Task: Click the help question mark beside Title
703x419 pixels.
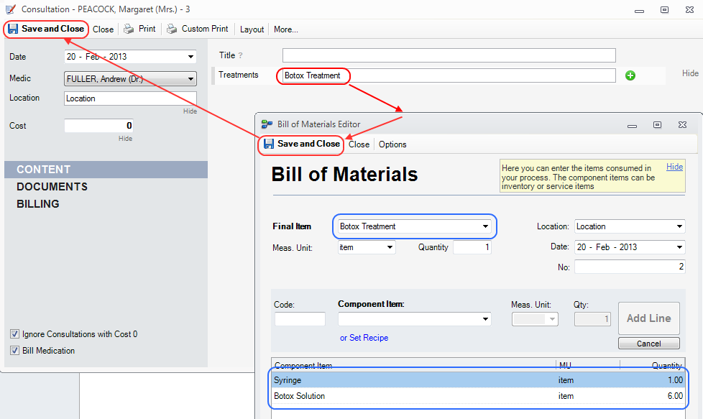Action: click(x=241, y=55)
